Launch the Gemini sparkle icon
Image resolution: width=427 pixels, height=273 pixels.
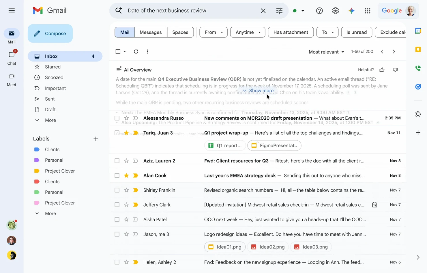pos(351,11)
